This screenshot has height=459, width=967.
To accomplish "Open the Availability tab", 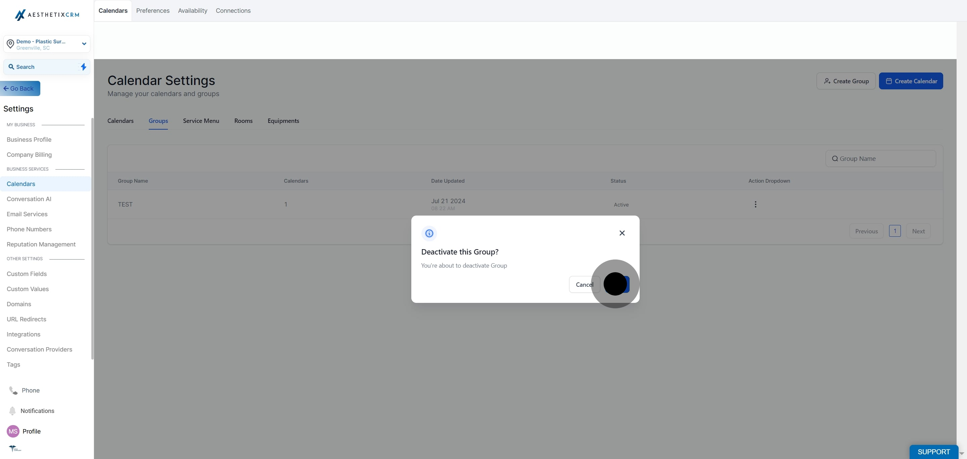I will pos(192,10).
